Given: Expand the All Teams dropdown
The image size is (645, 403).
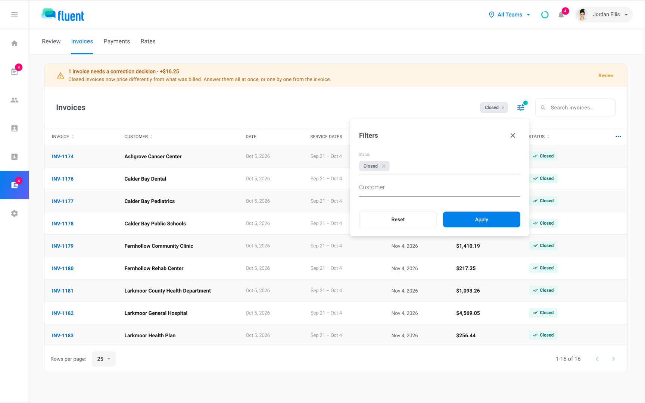Looking at the screenshot, I should tap(509, 15).
